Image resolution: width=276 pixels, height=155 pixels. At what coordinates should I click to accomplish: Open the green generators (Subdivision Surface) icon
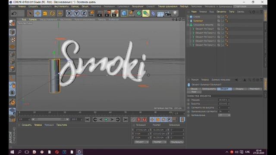click(139, 13)
